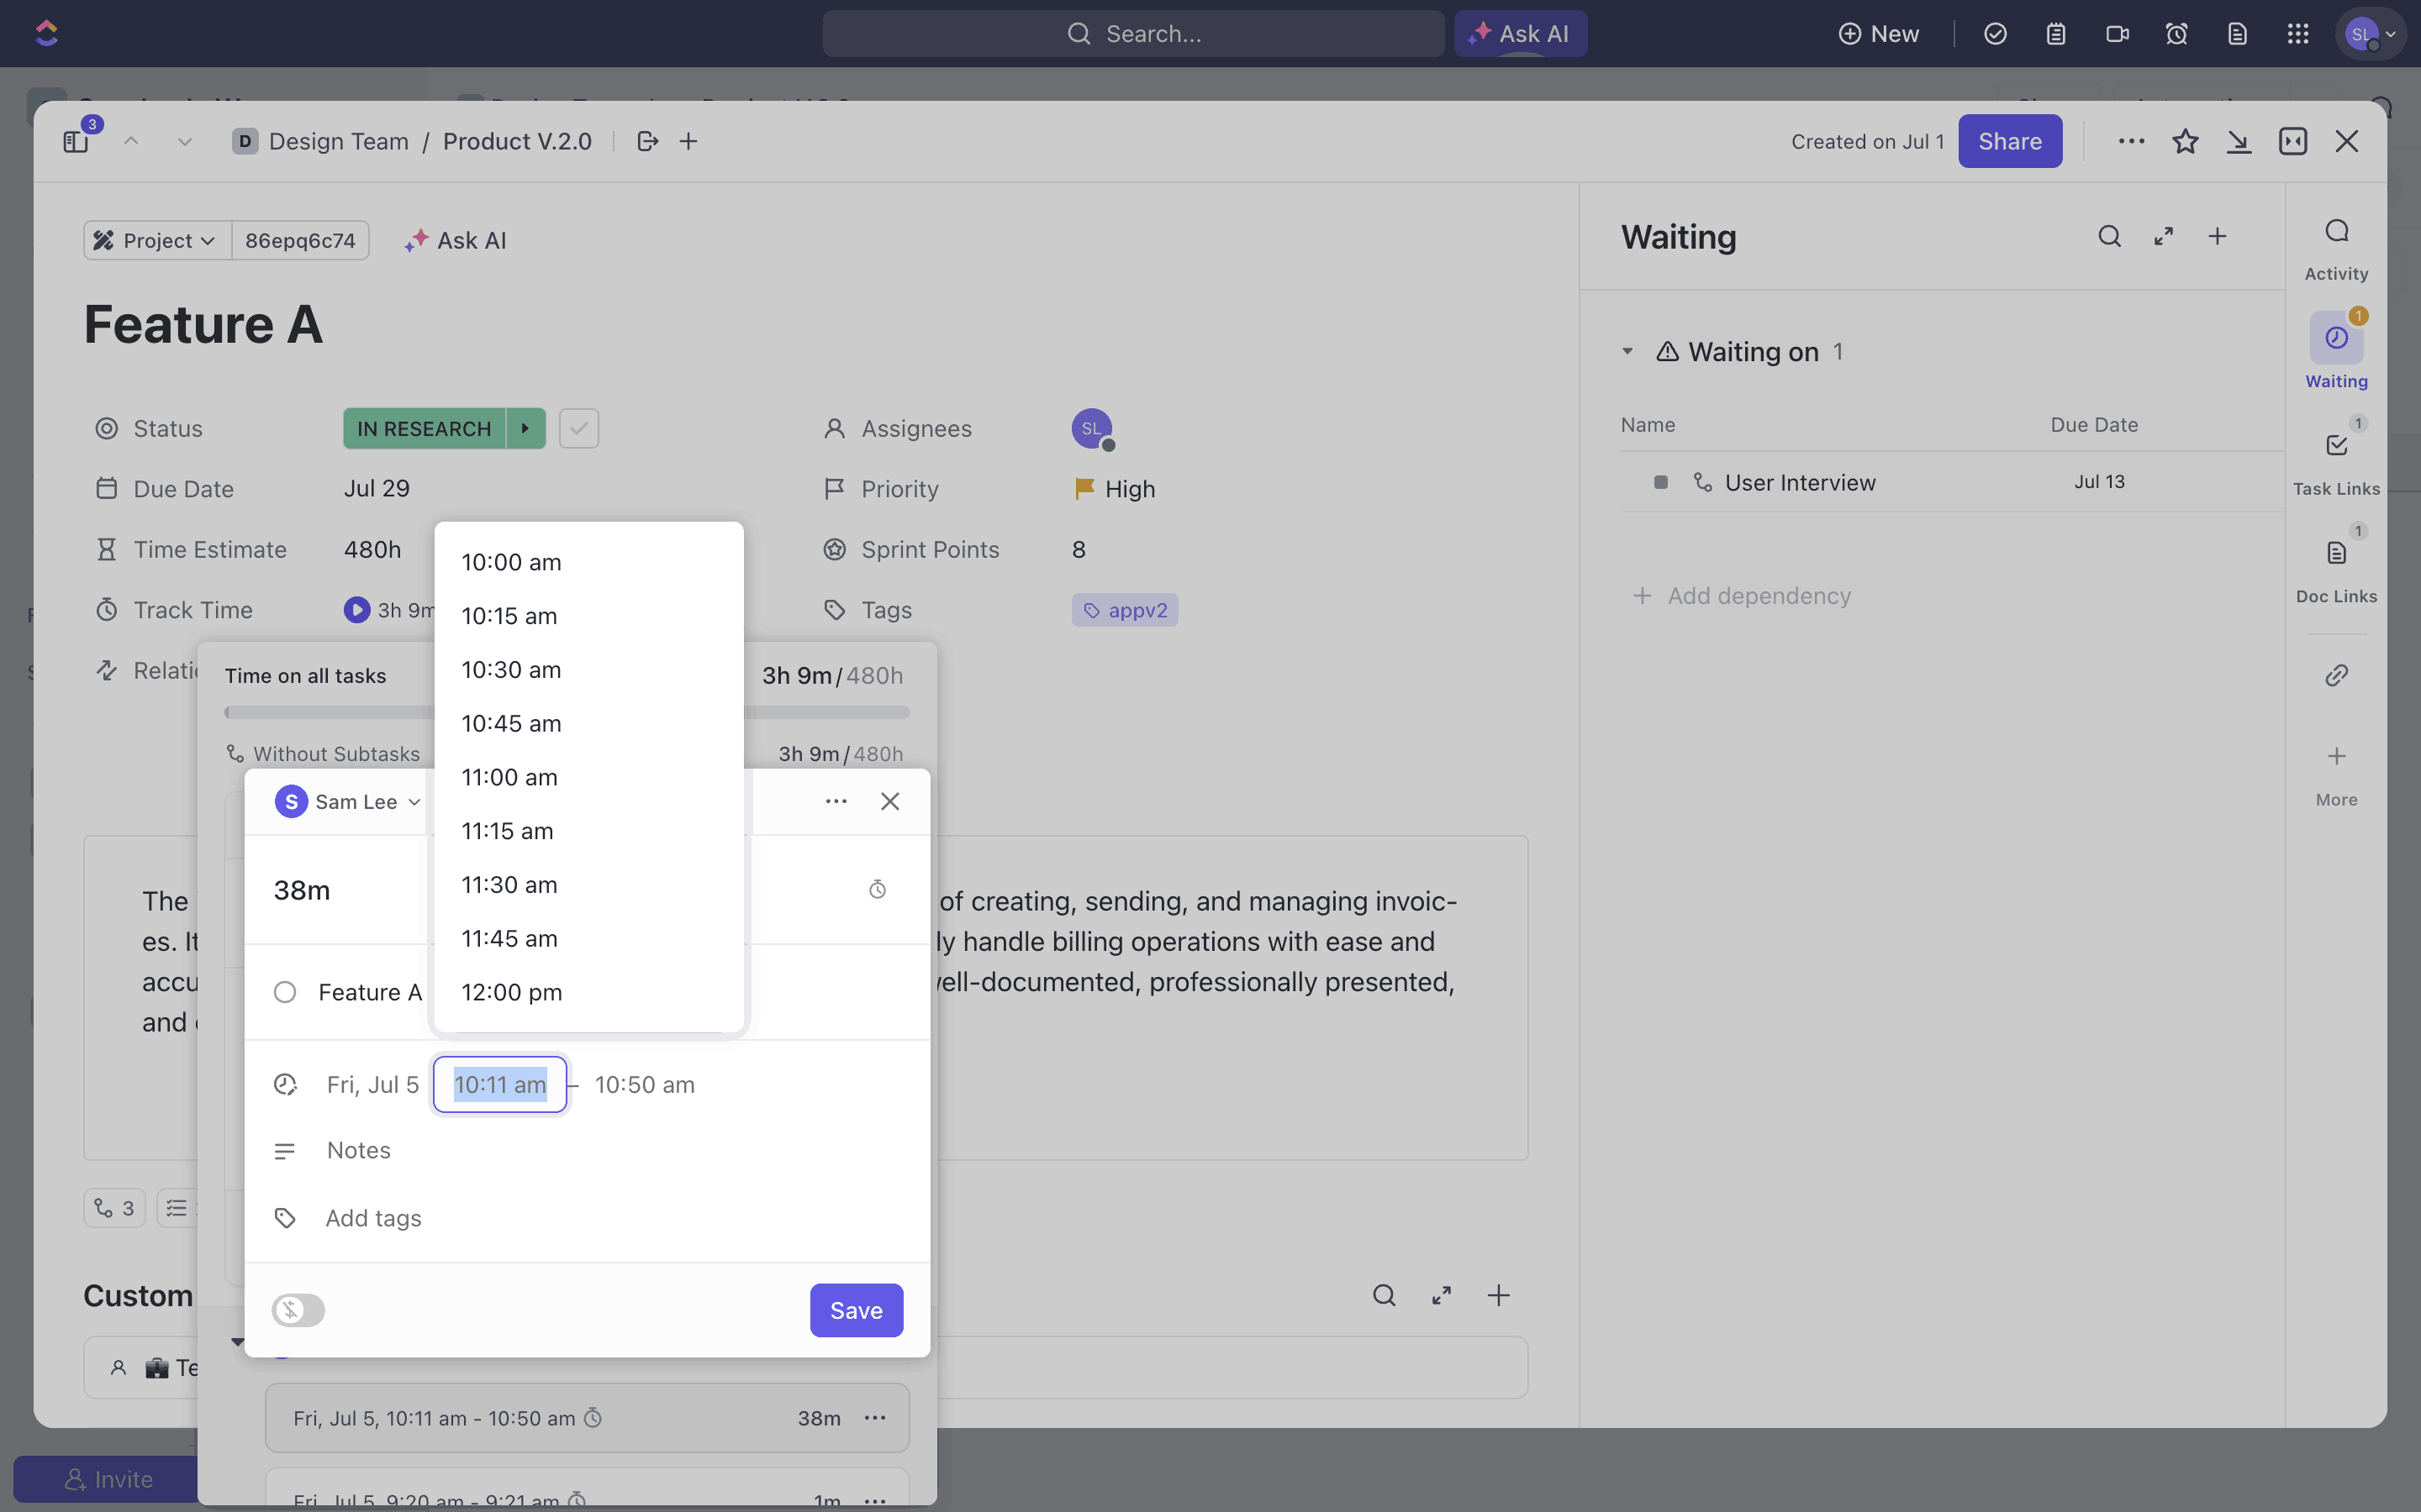Open the apps grid icon in the top bar

tap(2297, 34)
